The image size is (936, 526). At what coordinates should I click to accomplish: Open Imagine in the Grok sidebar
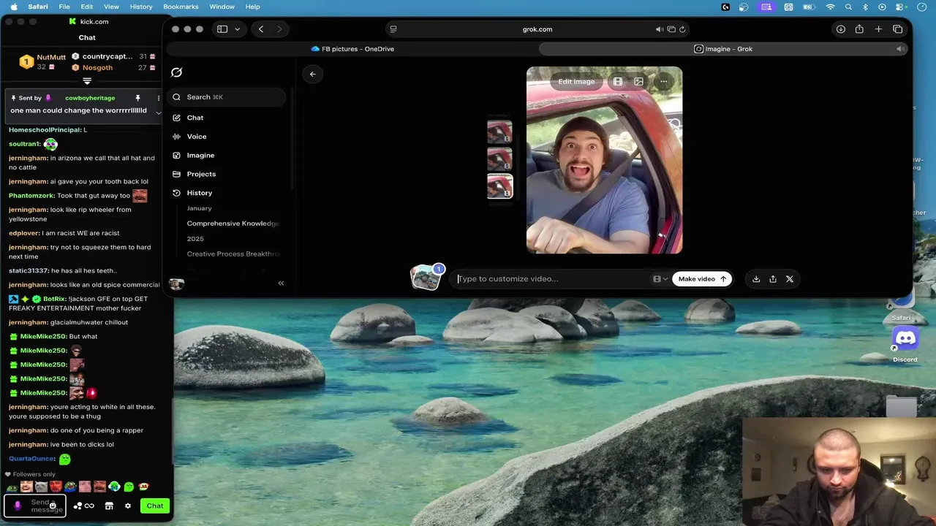[193, 156]
